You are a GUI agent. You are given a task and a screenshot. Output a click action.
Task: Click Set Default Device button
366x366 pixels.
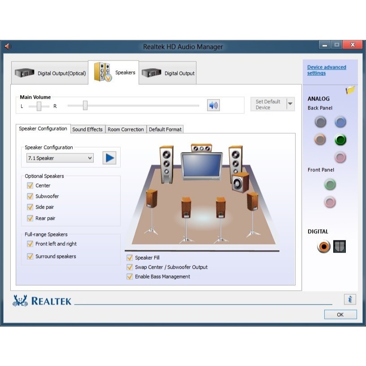pyautogui.click(x=269, y=104)
